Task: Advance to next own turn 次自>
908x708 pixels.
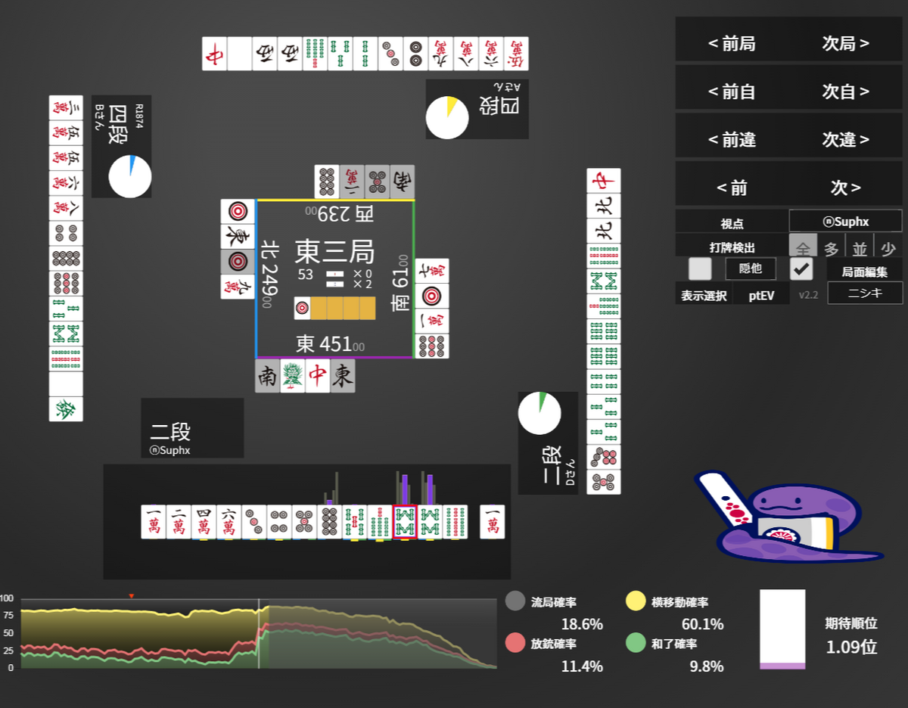Action: point(846,92)
